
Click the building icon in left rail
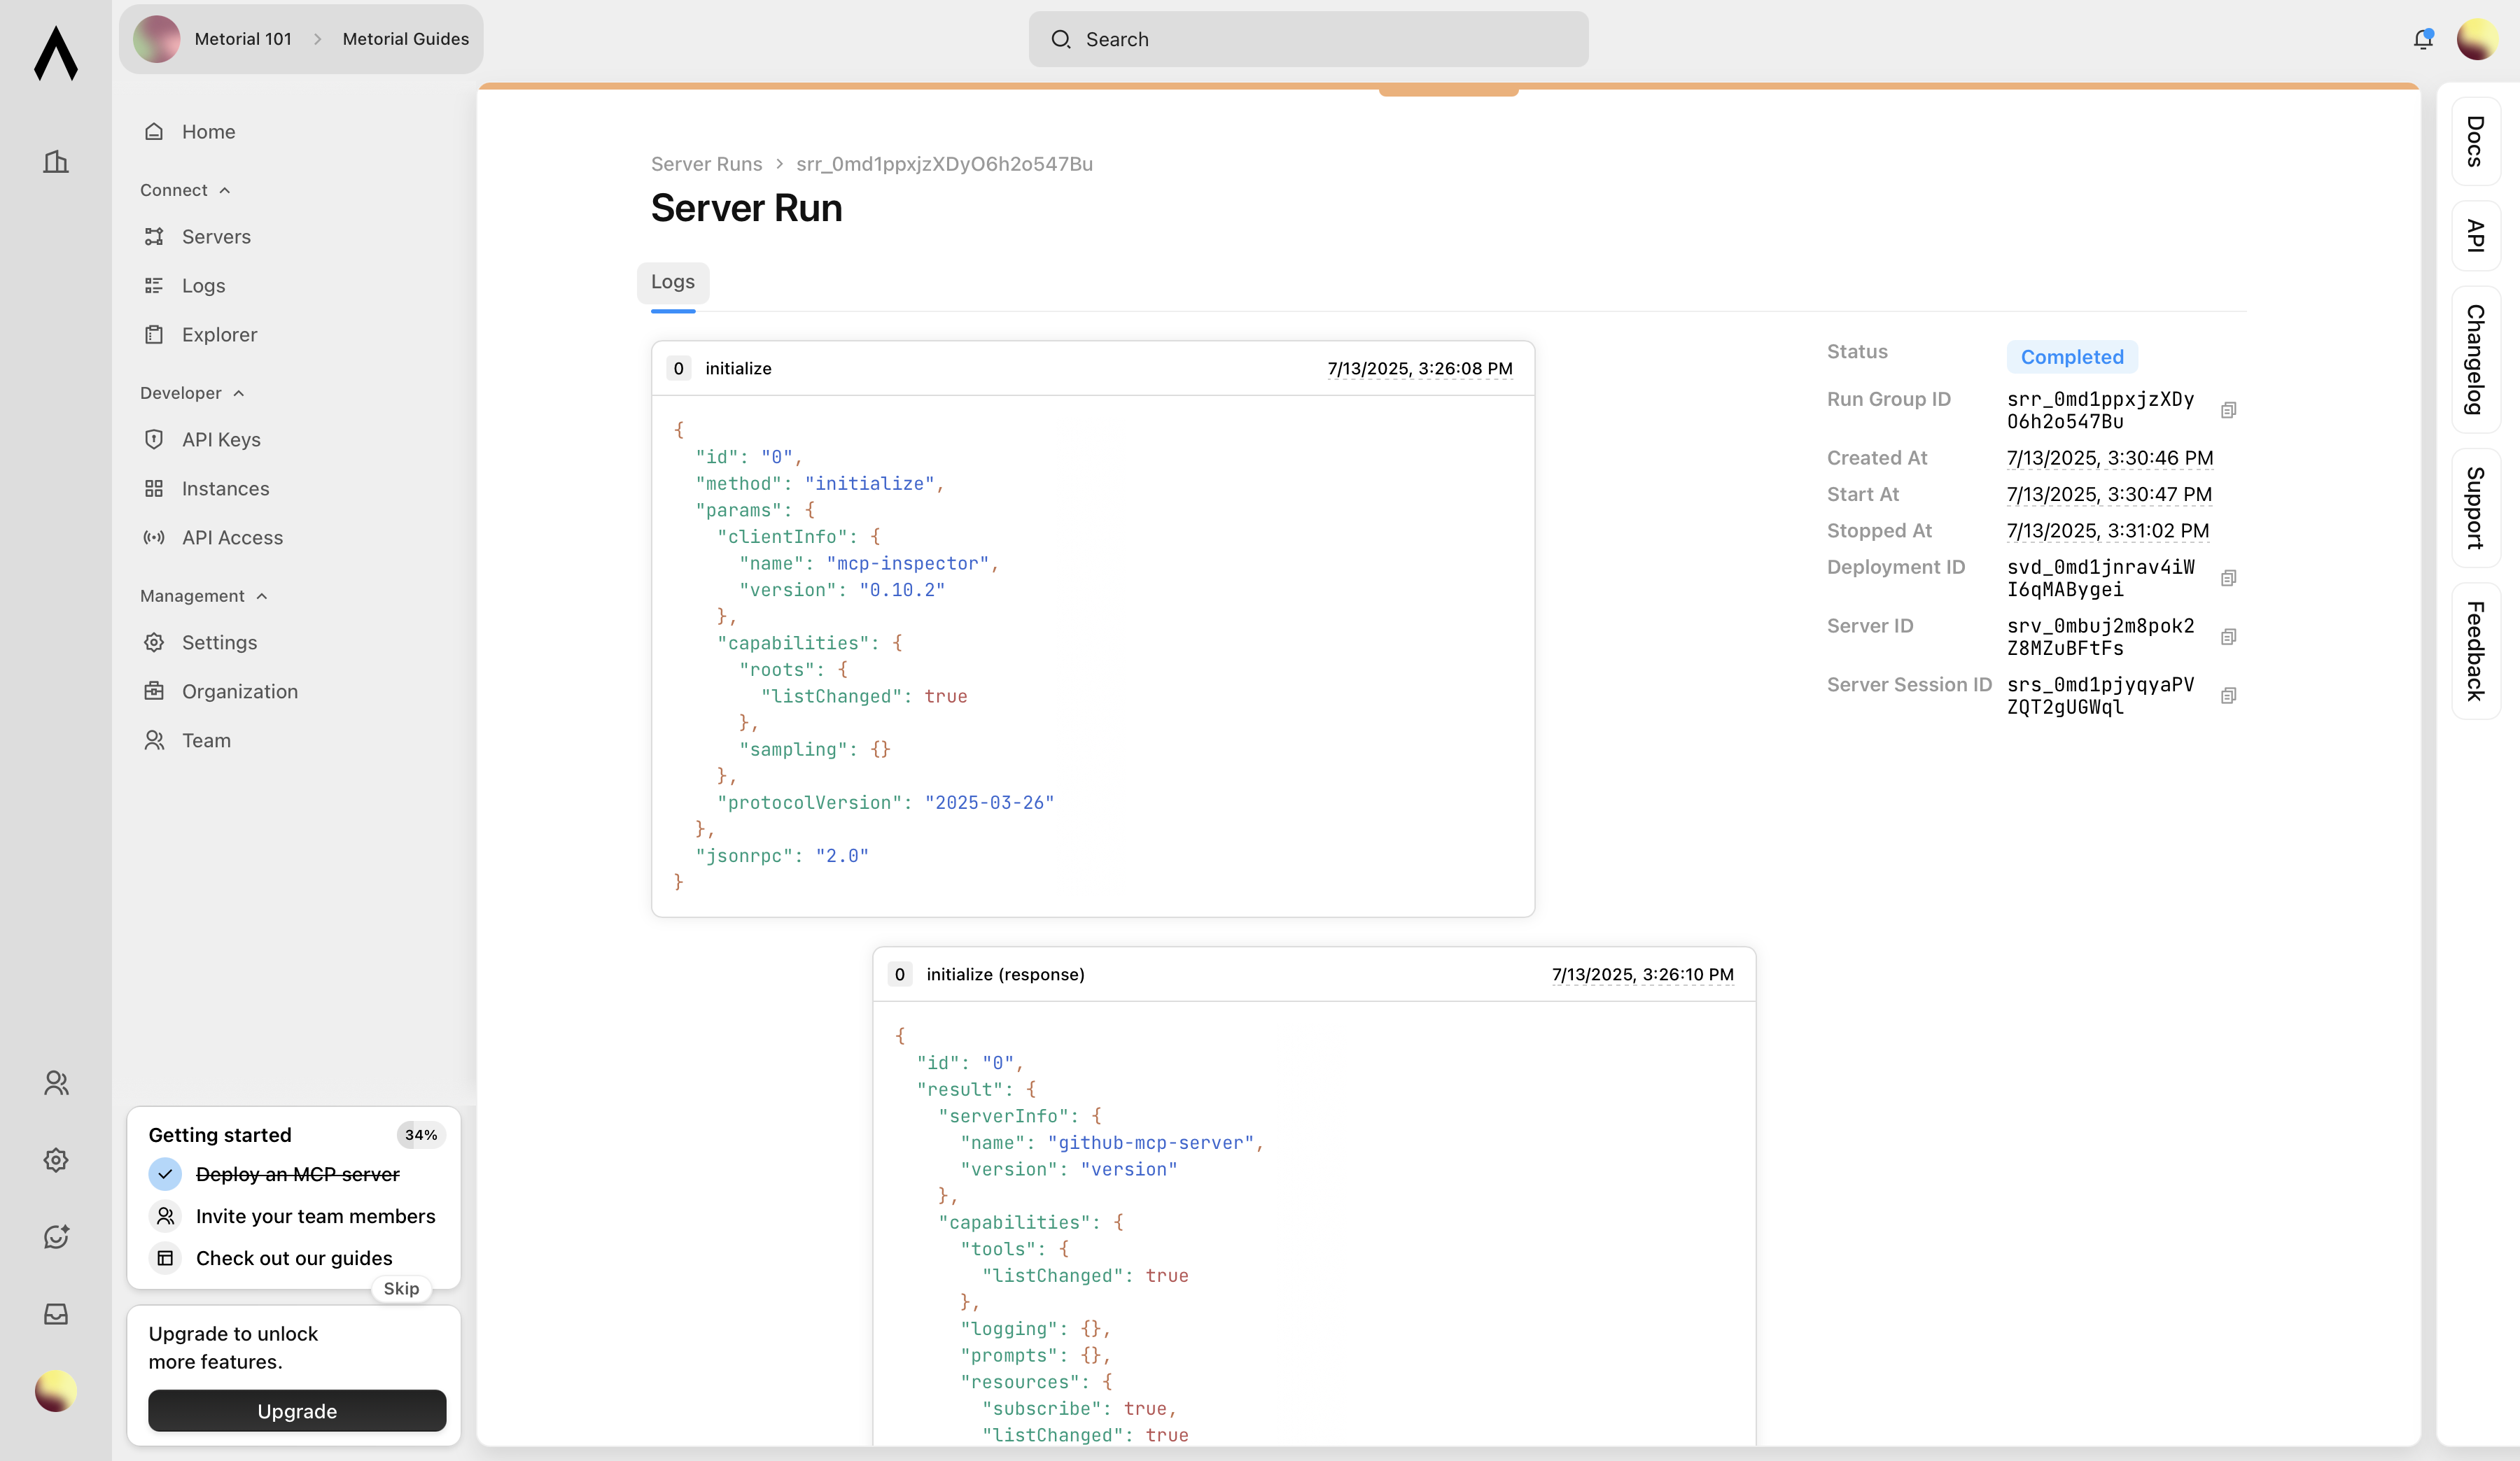(x=56, y=162)
